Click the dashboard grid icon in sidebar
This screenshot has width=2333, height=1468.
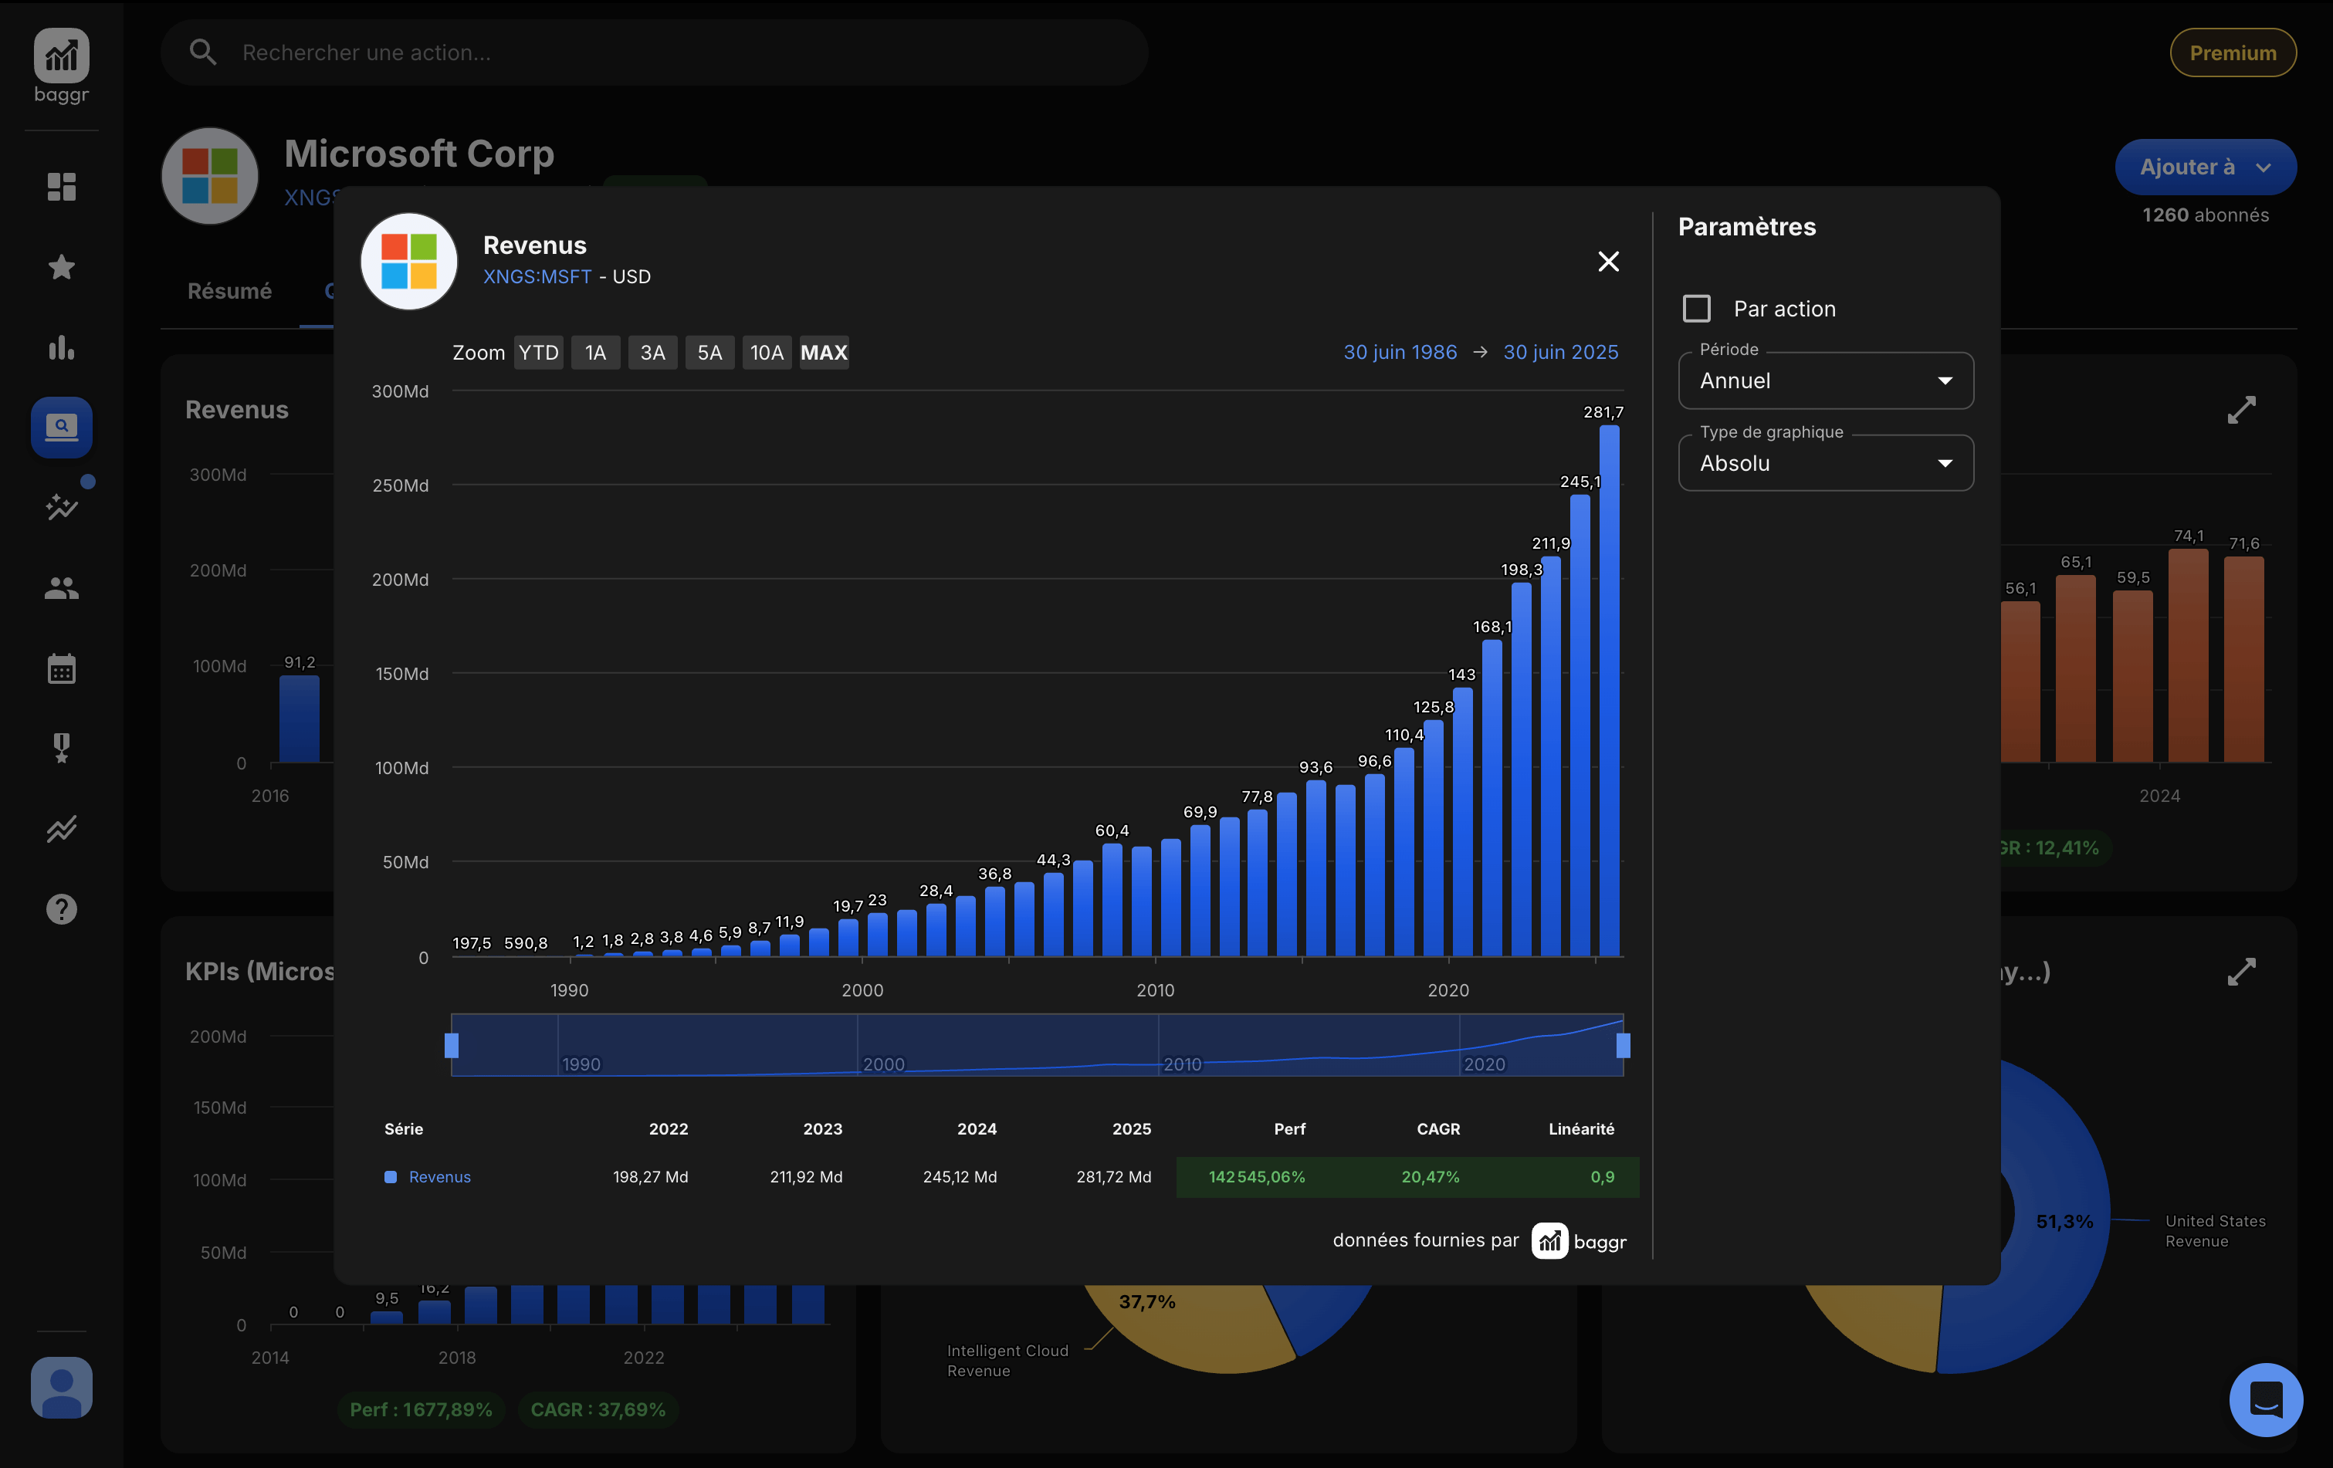pyautogui.click(x=61, y=186)
